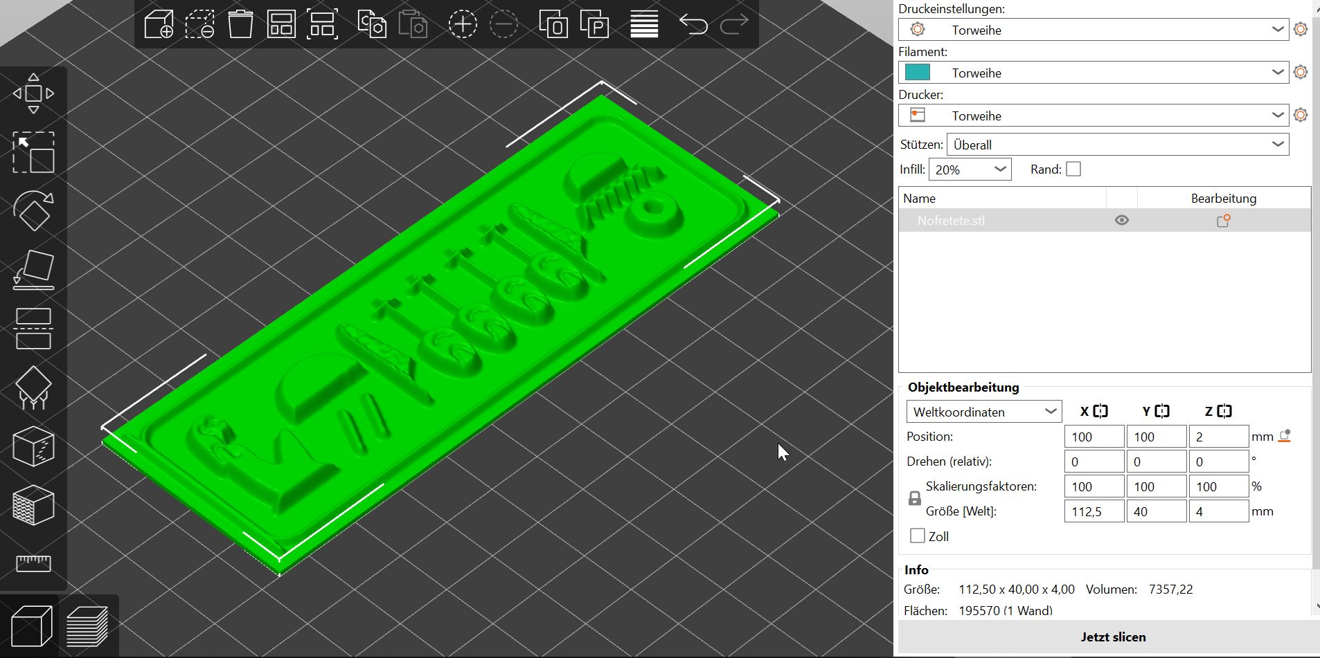The width and height of the screenshot is (1320, 658).
Task: Click the Größe Z field showing 4
Action: tap(1219, 511)
